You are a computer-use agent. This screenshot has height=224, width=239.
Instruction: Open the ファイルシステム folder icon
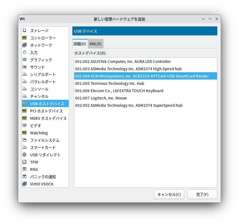24,140
